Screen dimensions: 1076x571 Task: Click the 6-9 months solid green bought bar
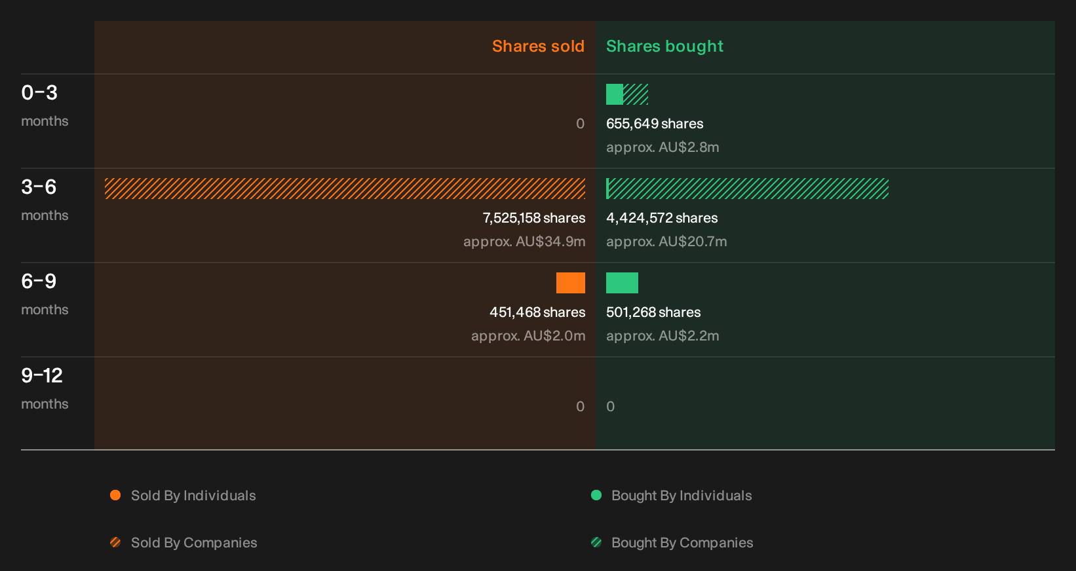622,283
